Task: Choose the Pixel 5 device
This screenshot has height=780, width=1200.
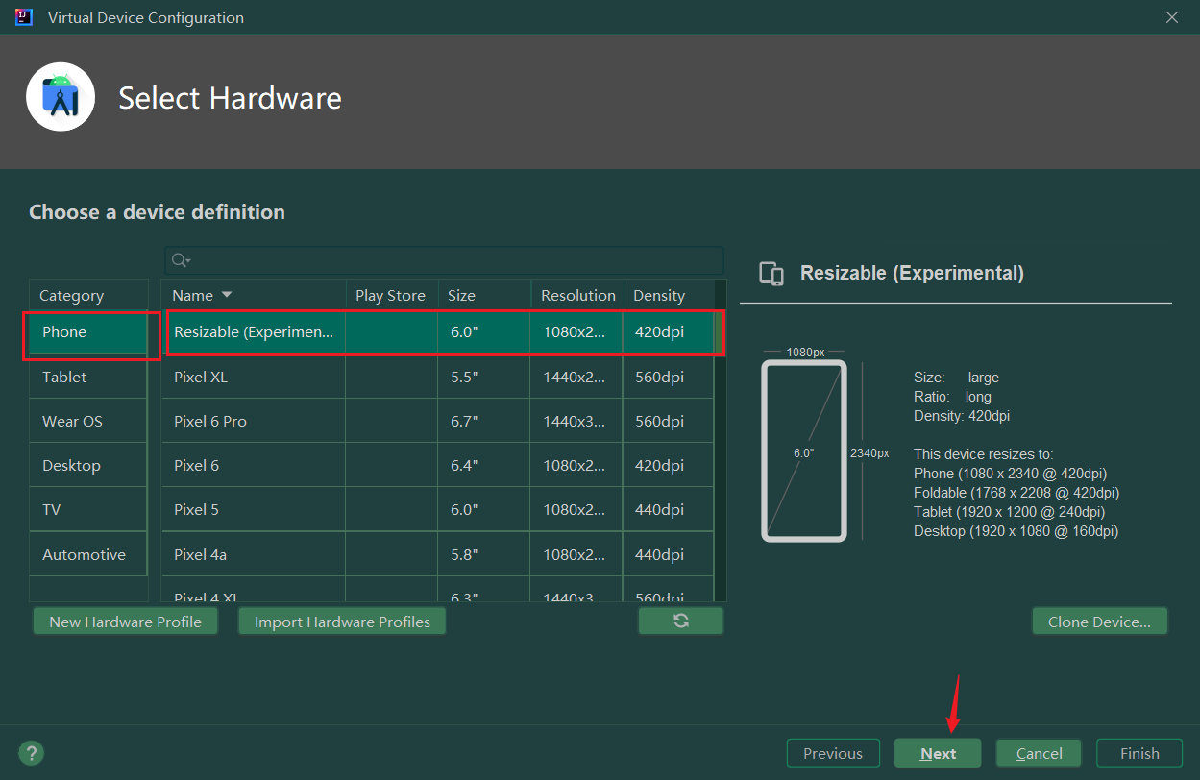Action: point(437,509)
